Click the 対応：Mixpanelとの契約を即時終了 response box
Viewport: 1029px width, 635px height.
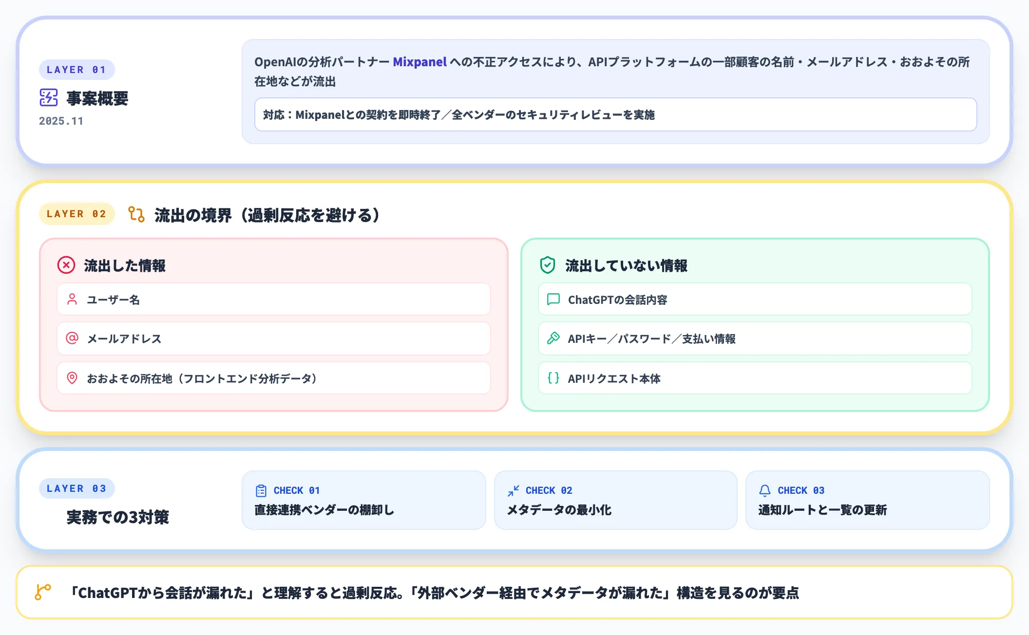pos(616,114)
